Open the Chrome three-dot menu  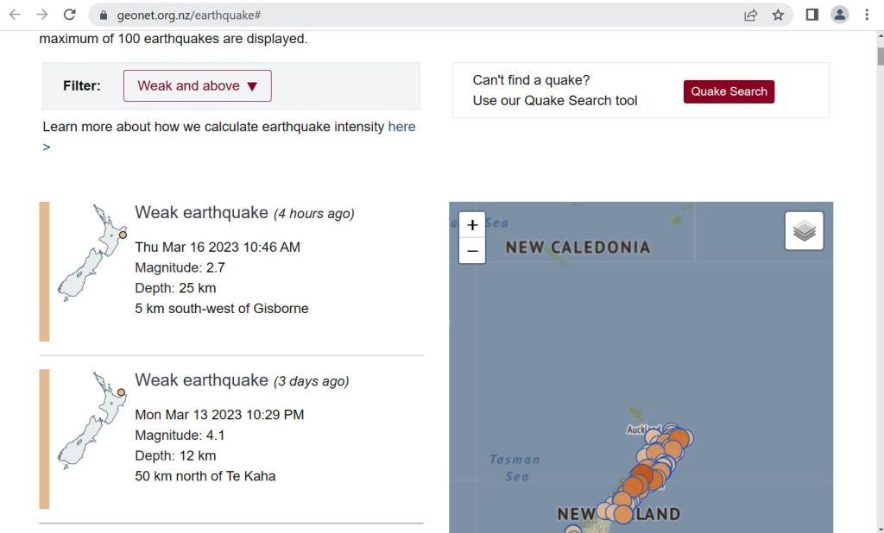867,15
